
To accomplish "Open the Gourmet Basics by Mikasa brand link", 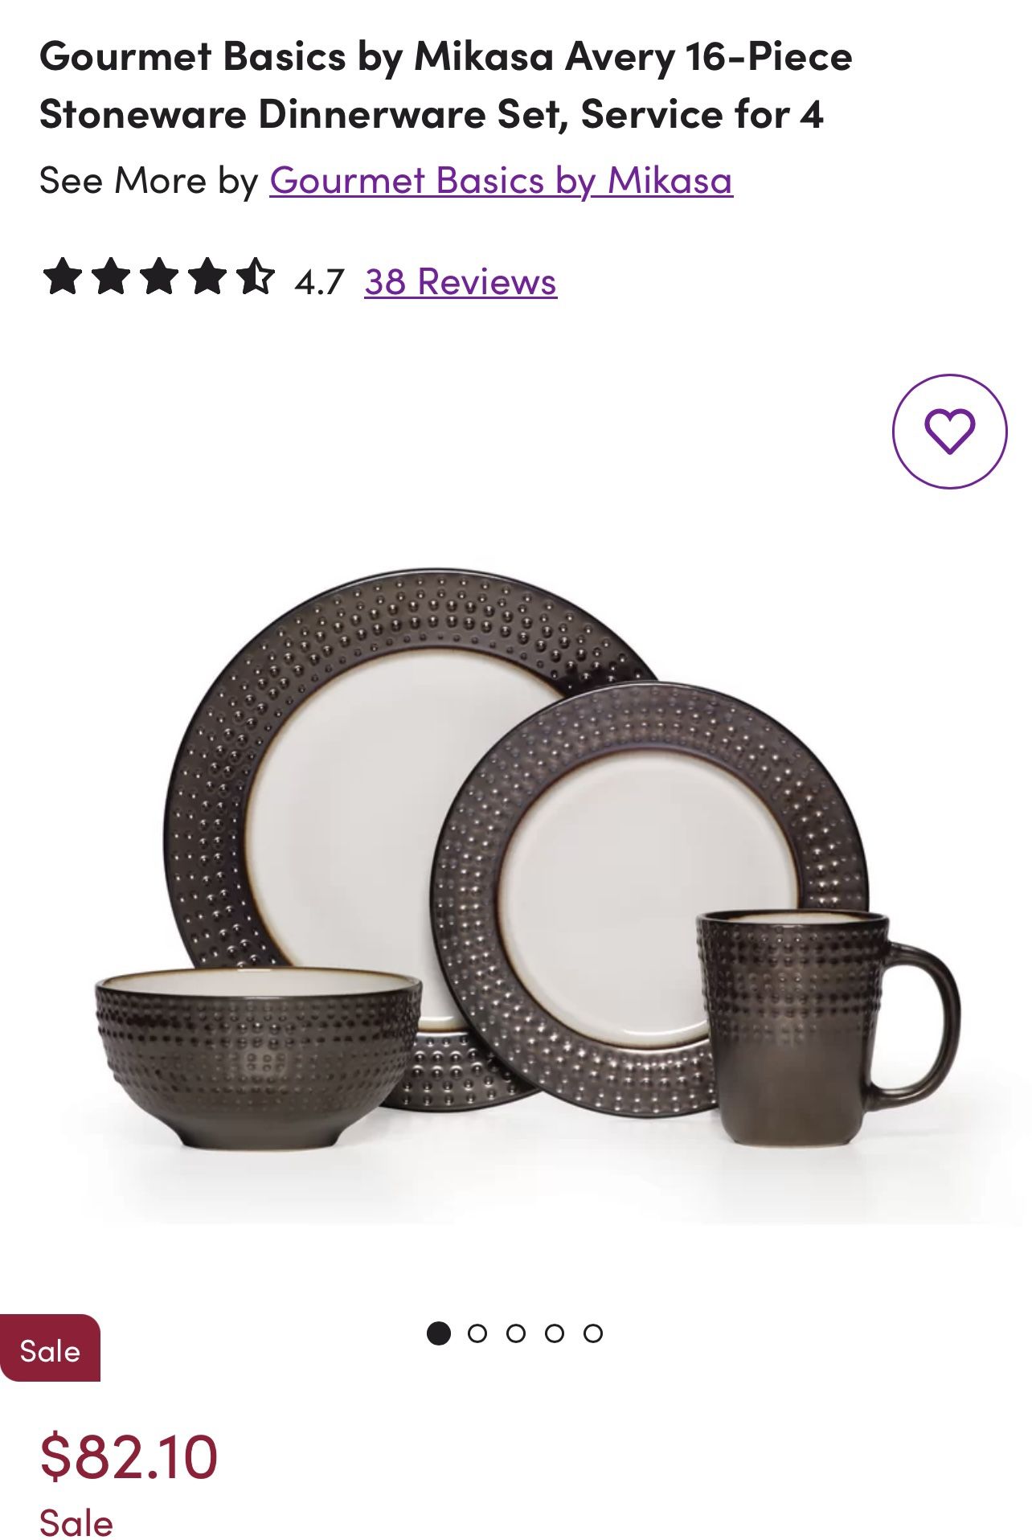I will coord(501,179).
